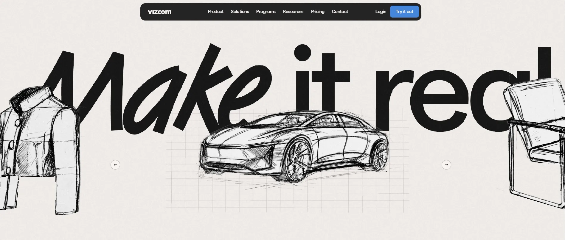Open the Programs menu
The image size is (565, 240).
point(266,12)
